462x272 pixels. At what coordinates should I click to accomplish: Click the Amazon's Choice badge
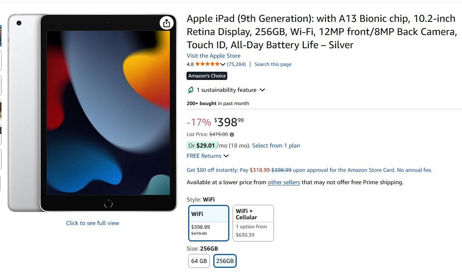207,76
